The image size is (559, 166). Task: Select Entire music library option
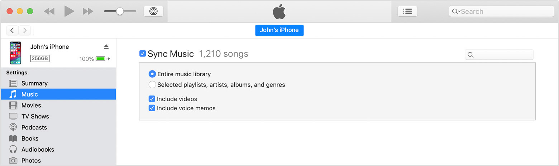(152, 74)
